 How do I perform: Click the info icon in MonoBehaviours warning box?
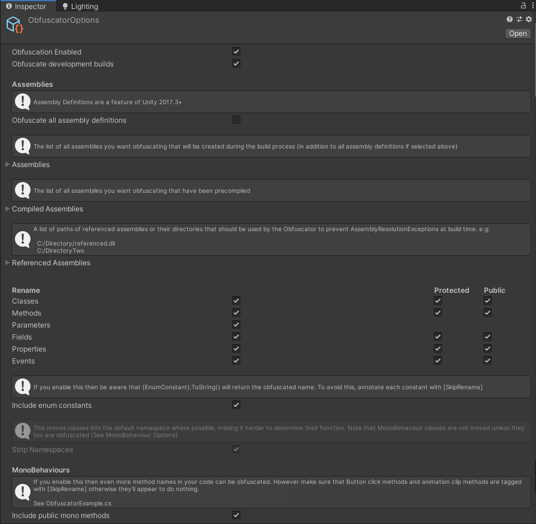[22, 492]
